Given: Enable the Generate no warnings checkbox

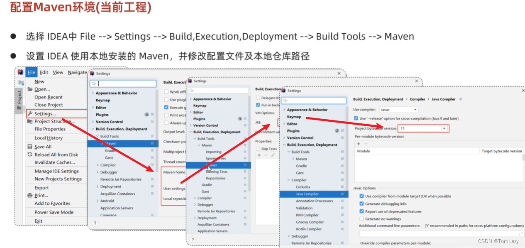Looking at the screenshot, I should coord(361,219).
